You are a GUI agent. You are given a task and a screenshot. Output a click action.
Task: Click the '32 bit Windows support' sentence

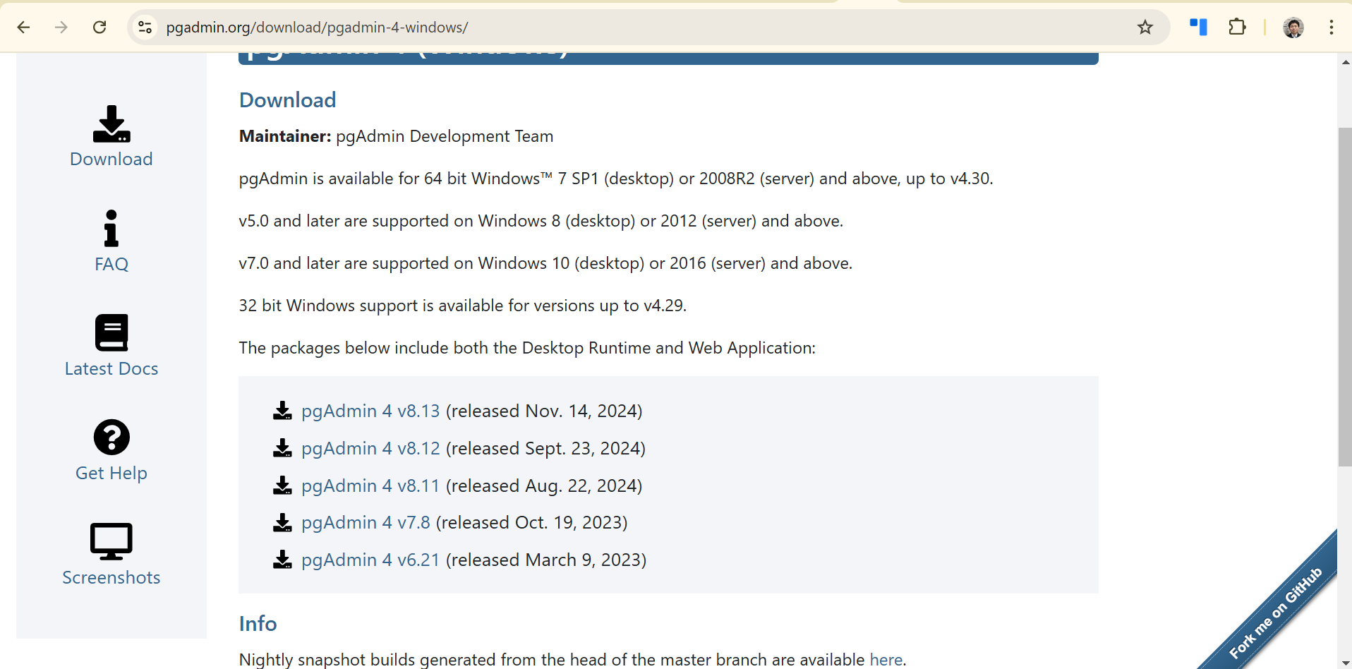click(463, 306)
